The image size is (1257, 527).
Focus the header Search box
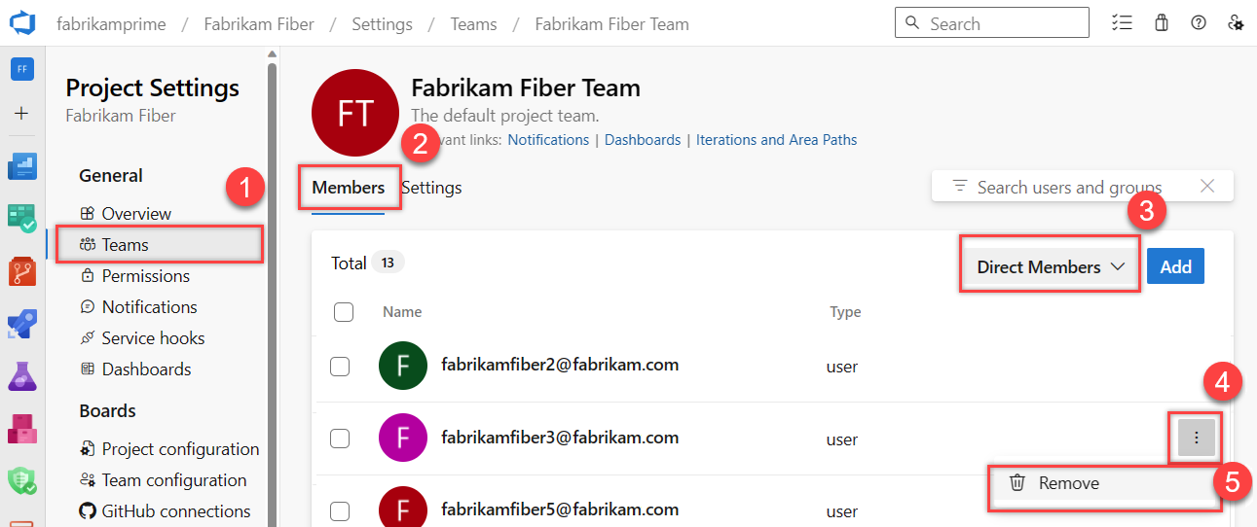coord(992,22)
